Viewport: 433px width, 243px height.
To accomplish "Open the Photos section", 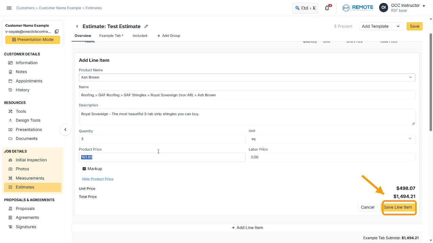I will pyautogui.click(x=22, y=169).
